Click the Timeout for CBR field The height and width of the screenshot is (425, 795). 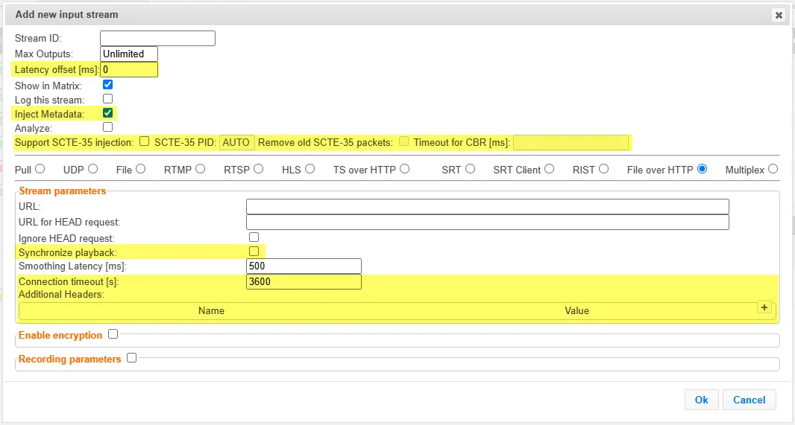click(x=571, y=143)
